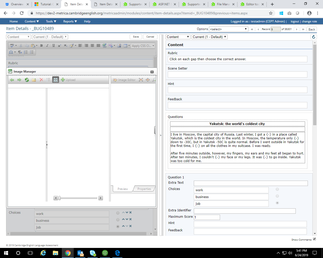323x258 pixels.
Task: Switch to the Preview tab
Action: (x=123, y=189)
